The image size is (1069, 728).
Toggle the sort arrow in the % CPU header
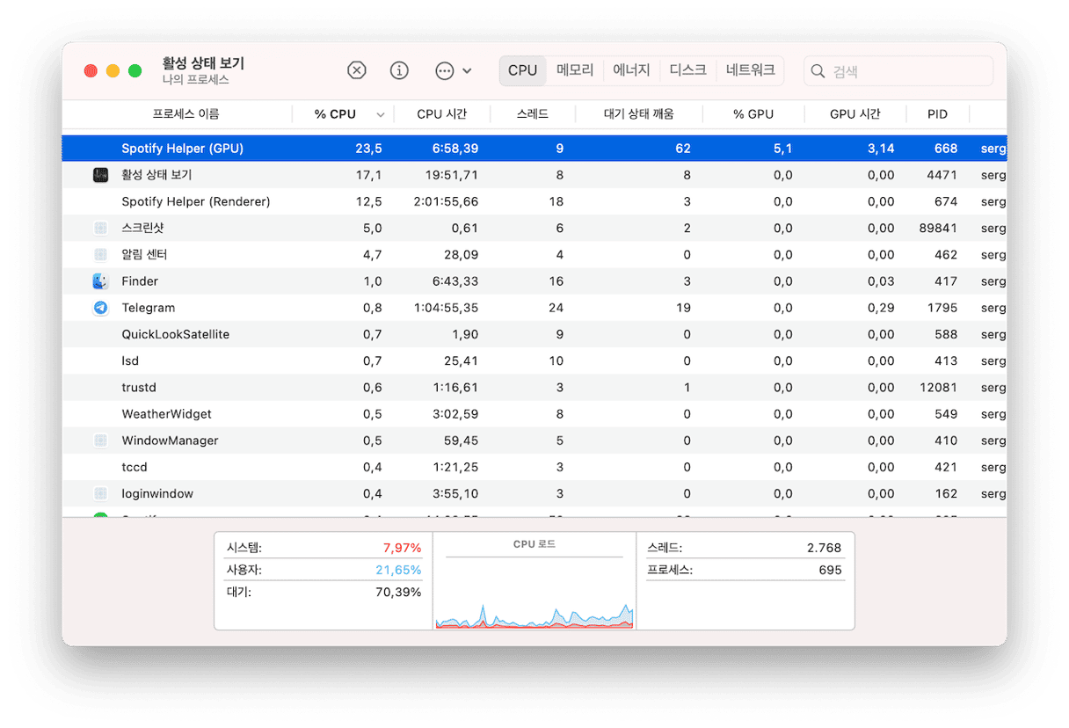[381, 115]
